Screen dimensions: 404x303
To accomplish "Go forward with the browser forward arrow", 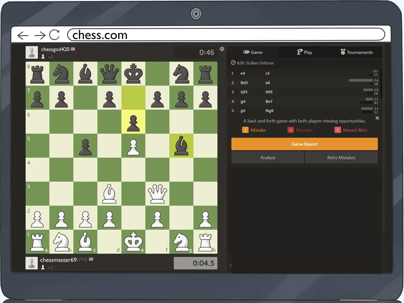I will [40, 35].
